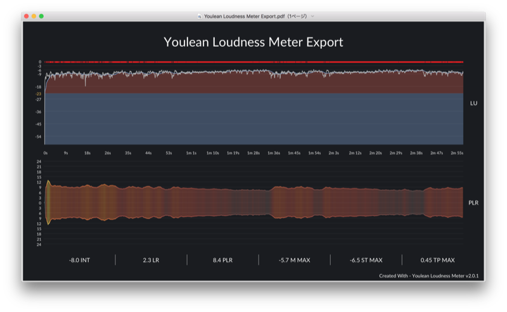The image size is (507, 312).
Task: Select the '-8.0 INT' integrated loudness value
Action: click(x=80, y=260)
